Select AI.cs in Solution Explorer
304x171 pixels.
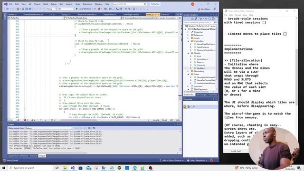(x=199, y=56)
